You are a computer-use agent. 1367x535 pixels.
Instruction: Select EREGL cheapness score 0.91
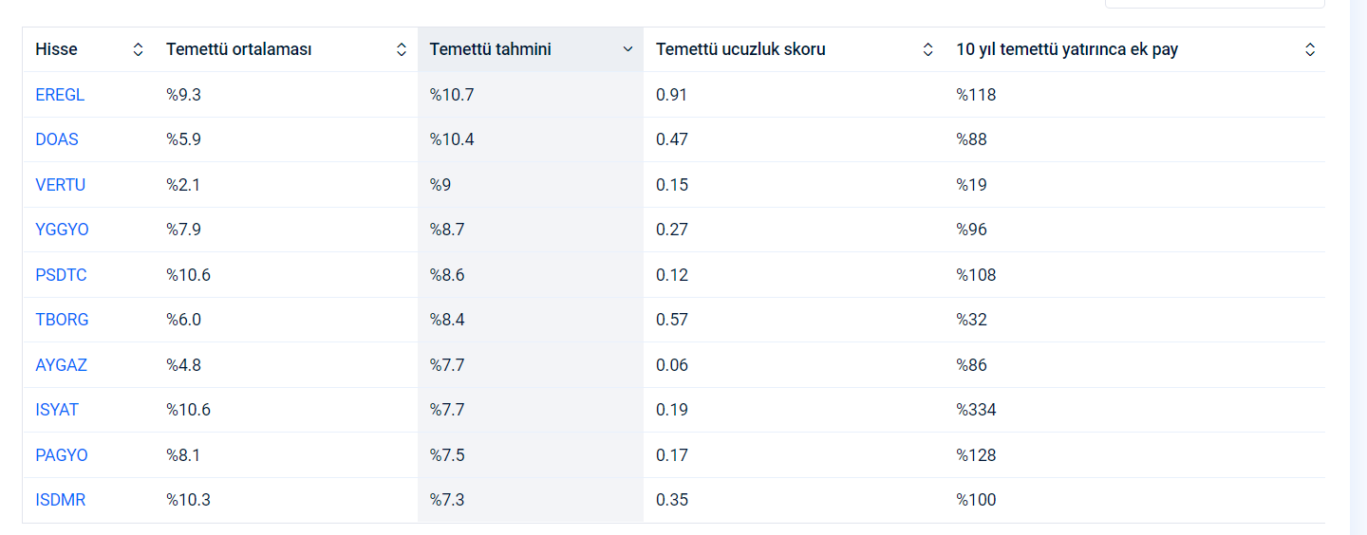(x=672, y=95)
